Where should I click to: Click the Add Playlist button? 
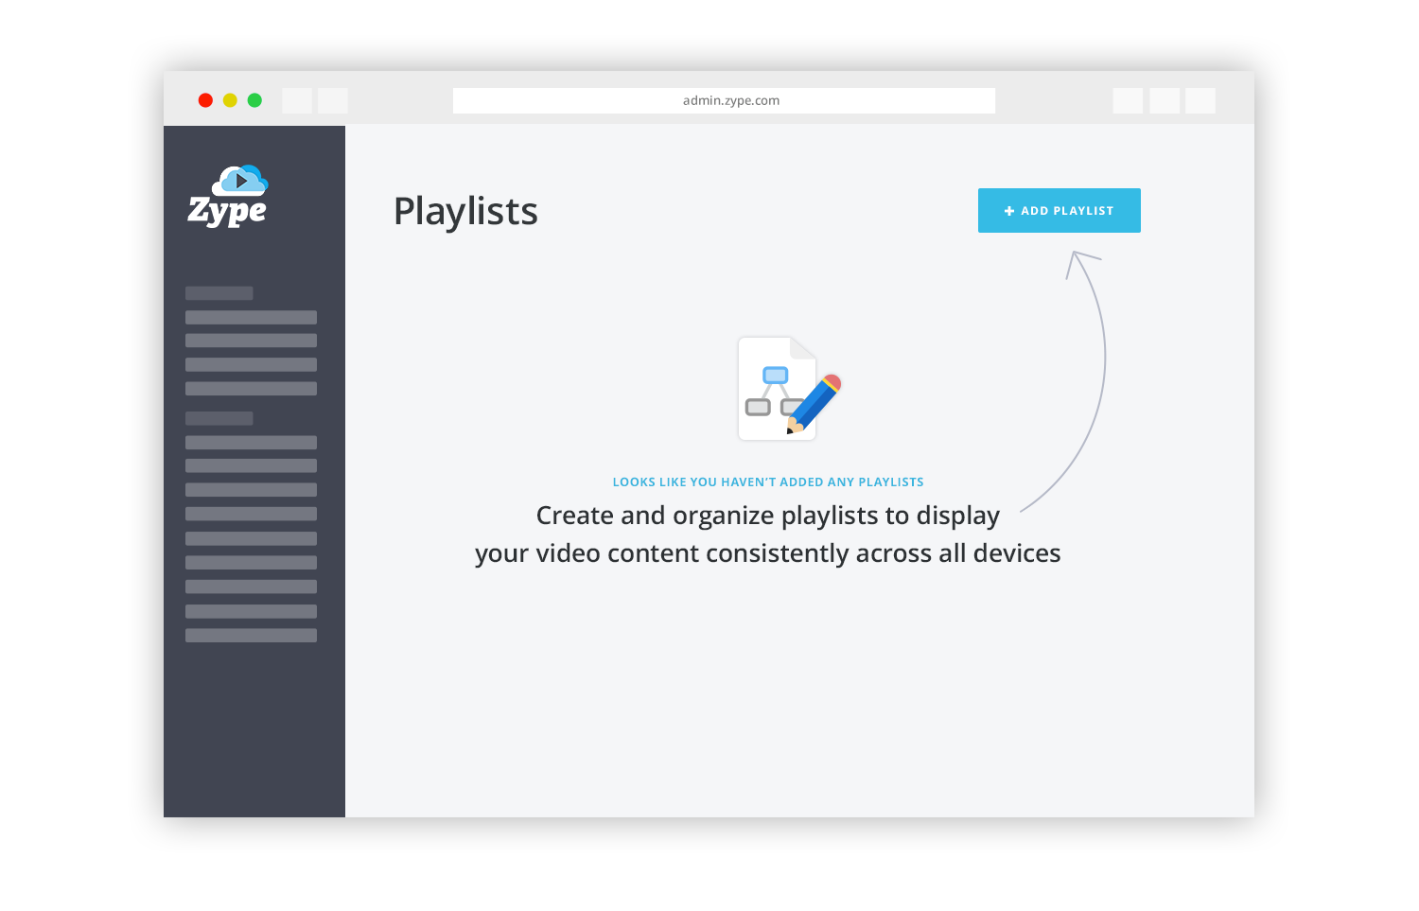pos(1059,210)
